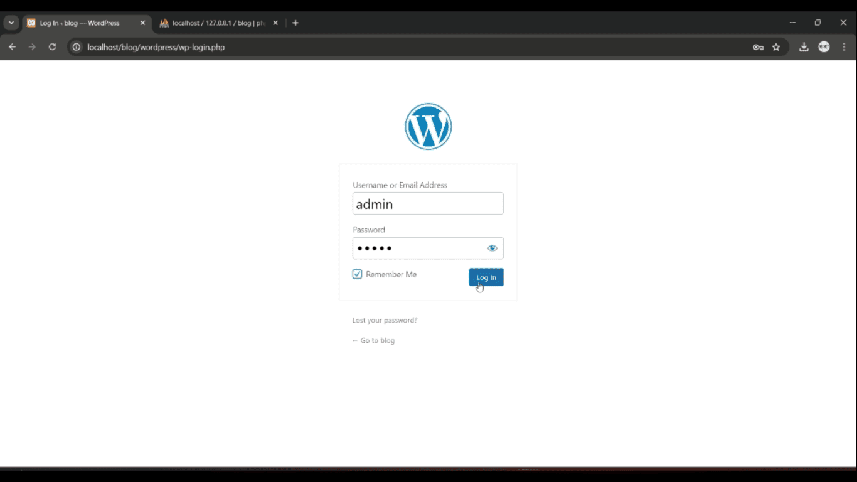Open the Lost your password link
This screenshot has height=482, width=857.
385,320
